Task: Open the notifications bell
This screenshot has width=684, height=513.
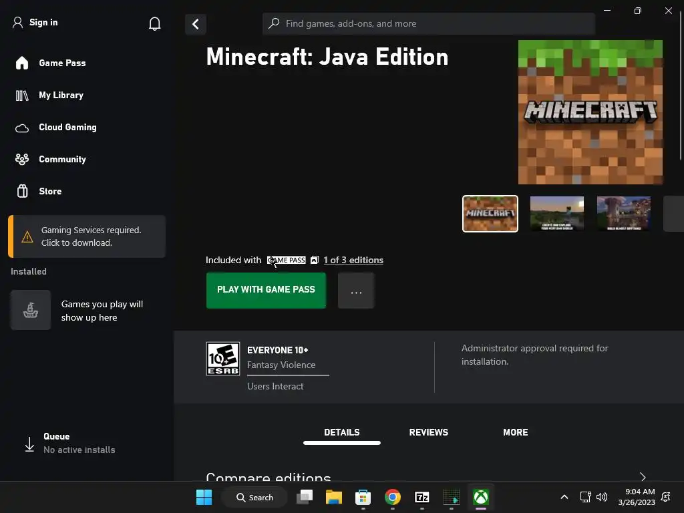Action: [x=154, y=23]
